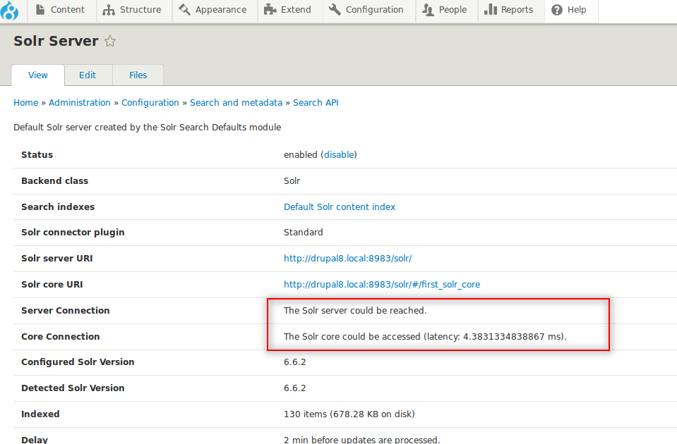The width and height of the screenshot is (677, 444).
Task: Click the Configured Solr Version value 6.6.2
Action: pyautogui.click(x=294, y=362)
